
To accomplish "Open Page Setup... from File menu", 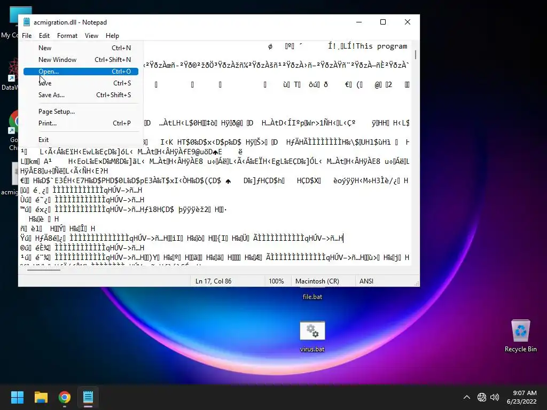I will [x=81, y=112].
